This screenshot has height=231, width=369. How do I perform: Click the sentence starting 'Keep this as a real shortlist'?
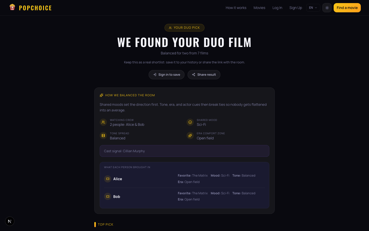click(184, 62)
